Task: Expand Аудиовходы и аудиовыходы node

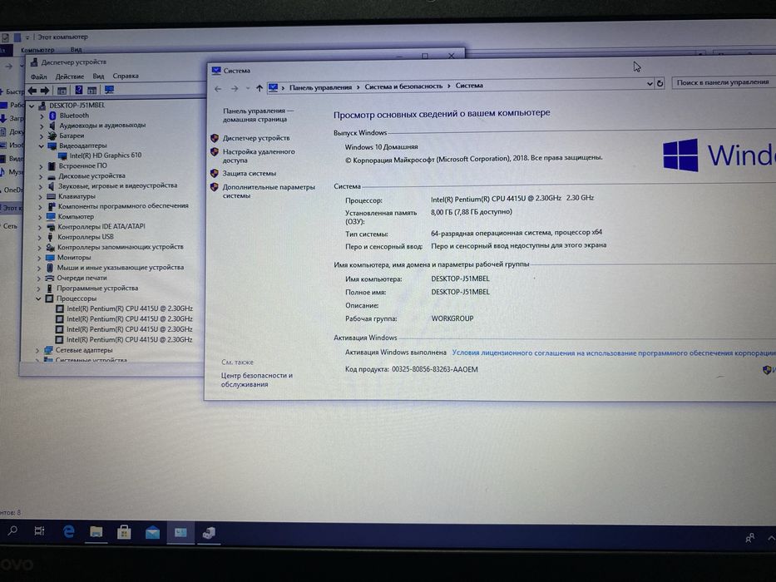Action: click(x=42, y=126)
